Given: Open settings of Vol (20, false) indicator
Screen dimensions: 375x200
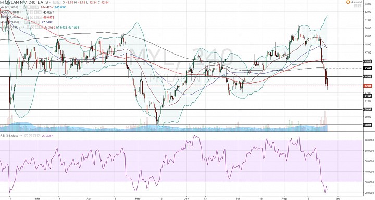Looking at the screenshot, I should point(29,7).
